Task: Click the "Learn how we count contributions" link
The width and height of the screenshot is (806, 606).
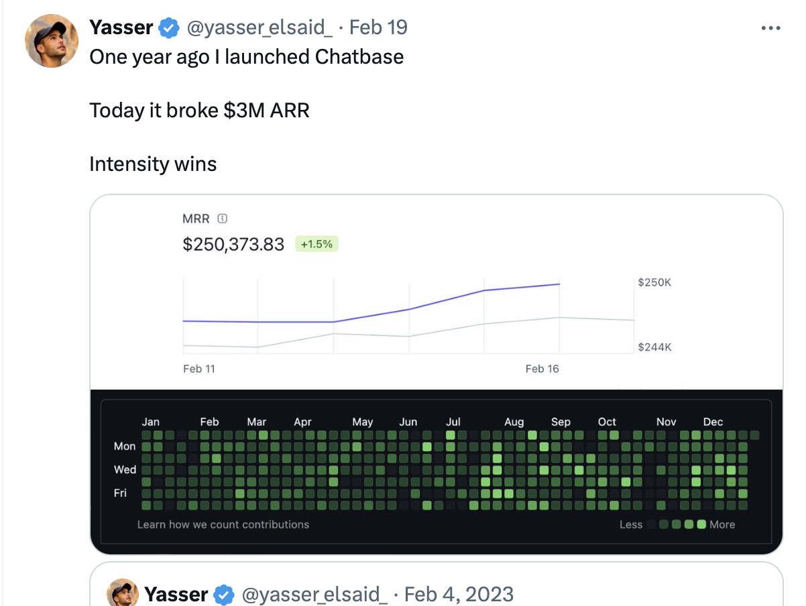Action: (x=223, y=524)
